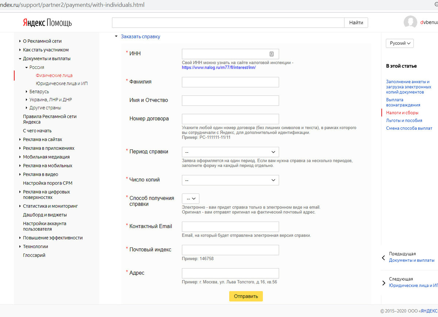438x317 pixels.
Task: Click the Яндекс Помощь logo
Action: 47,23
